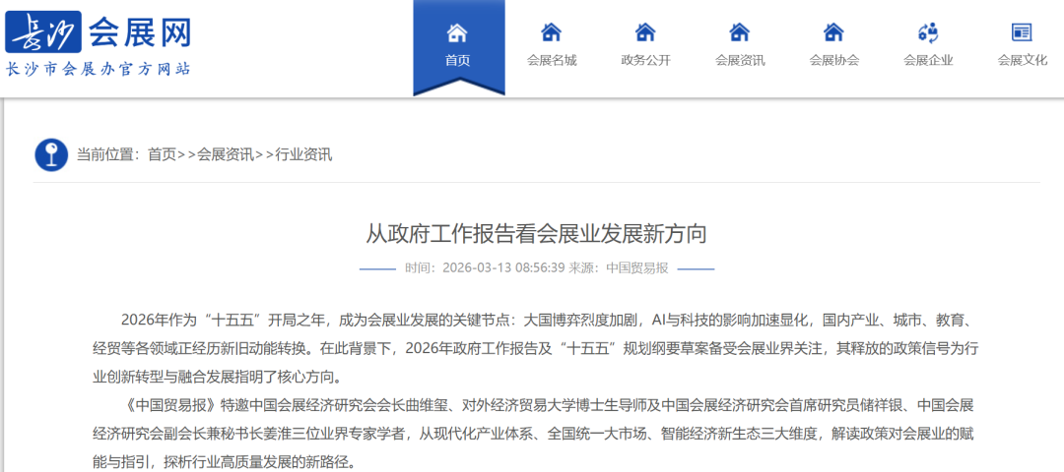This screenshot has height=472, width=1064.
Task: Click the 长沙会展网 site logo
Action: coord(99,31)
